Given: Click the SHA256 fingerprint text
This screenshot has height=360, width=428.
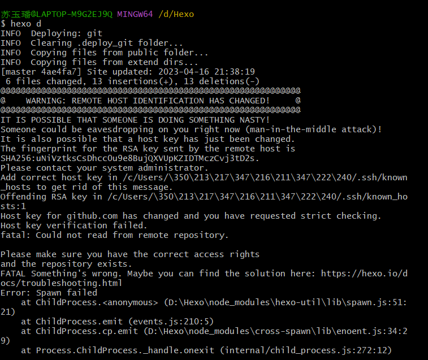Looking at the screenshot, I should [129, 158].
